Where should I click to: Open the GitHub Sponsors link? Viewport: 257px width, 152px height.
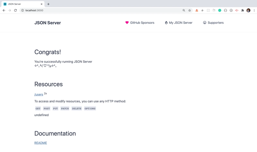pos(140,22)
